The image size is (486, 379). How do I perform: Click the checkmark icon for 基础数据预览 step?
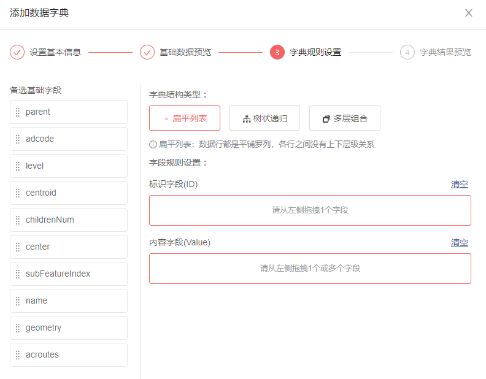point(147,52)
